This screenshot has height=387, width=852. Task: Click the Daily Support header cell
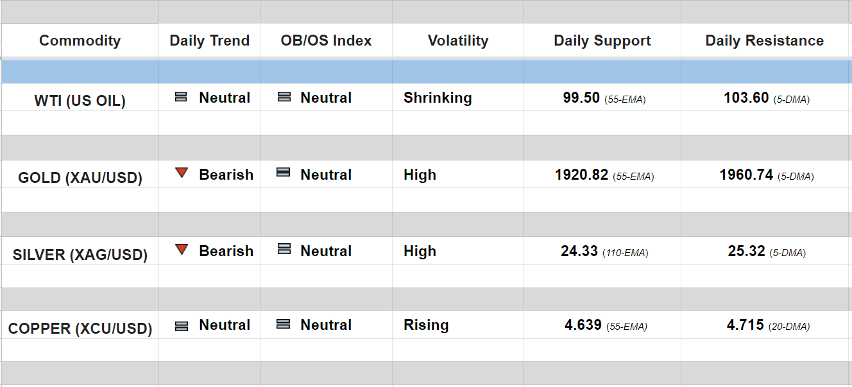(602, 40)
